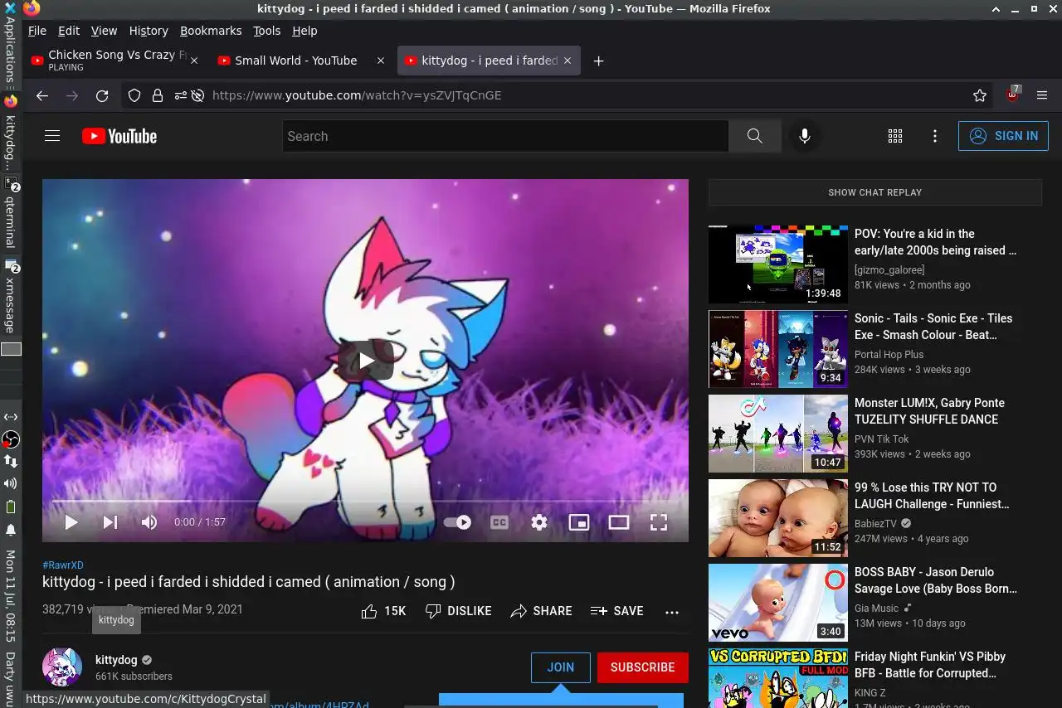Open the Bookmarks menu
1062x708 pixels.
pyautogui.click(x=211, y=31)
